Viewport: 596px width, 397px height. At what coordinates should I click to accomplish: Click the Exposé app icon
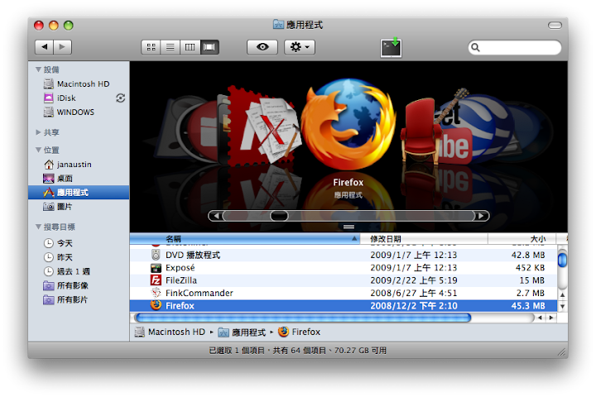tap(156, 268)
